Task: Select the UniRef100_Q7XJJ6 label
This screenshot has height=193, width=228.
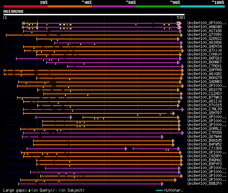Action: [x=204, y=50]
